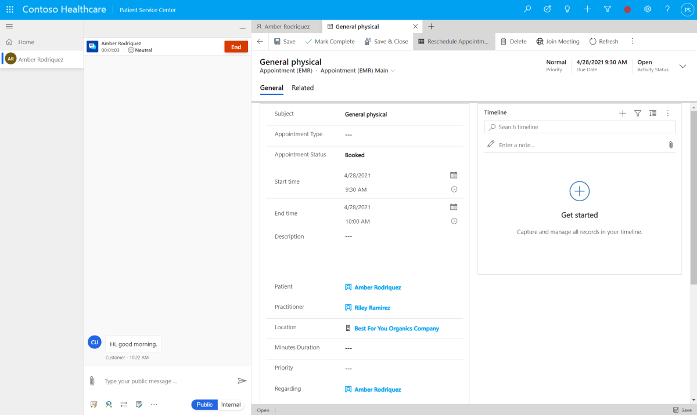Open the Related form tab
The image size is (697, 415).
click(x=303, y=88)
